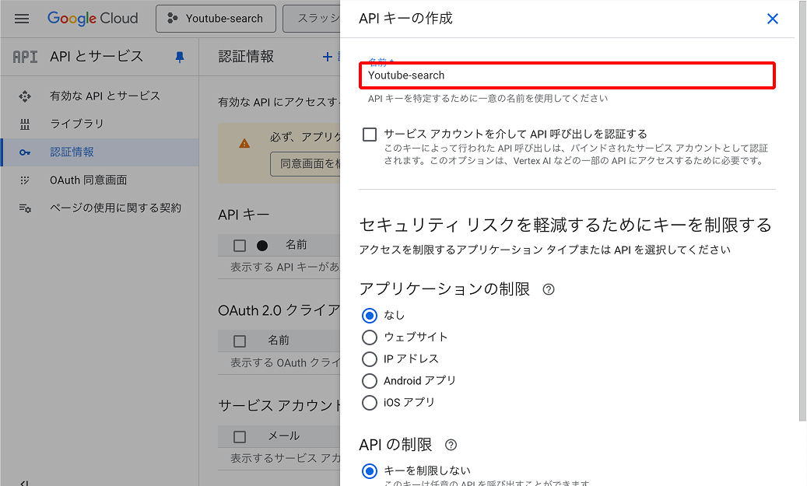Image resolution: width=807 pixels, height=486 pixels.
Task: Tick the select-all checkbox in API キー table
Action: [x=240, y=245]
